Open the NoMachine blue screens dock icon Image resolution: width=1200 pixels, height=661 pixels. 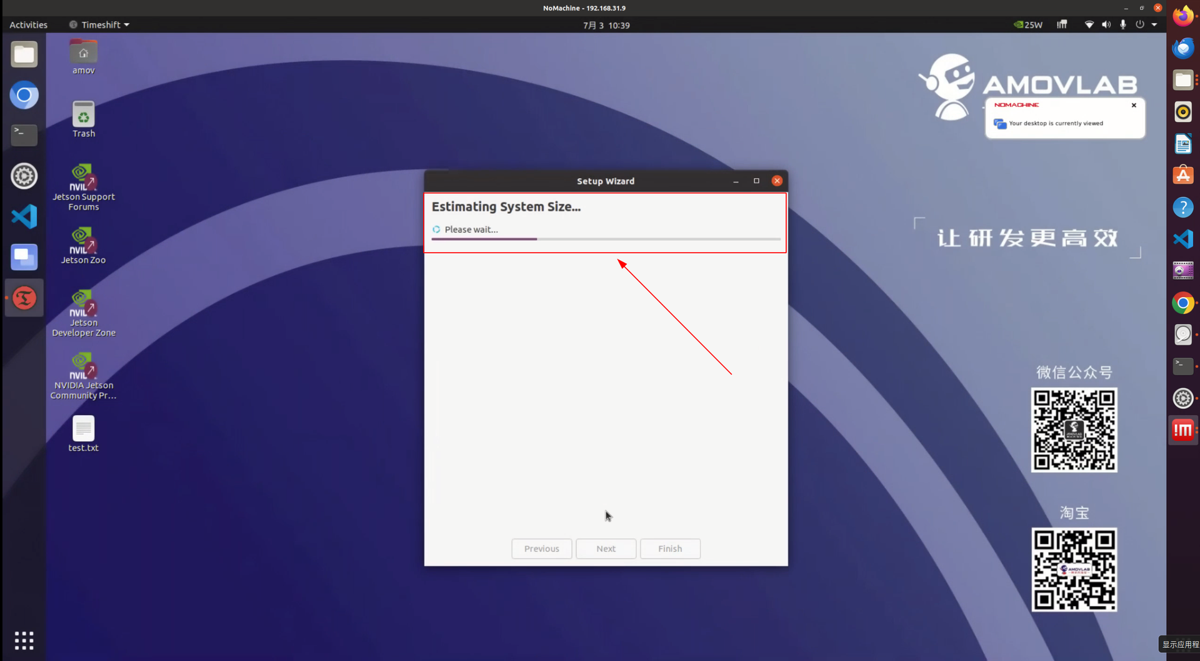(x=24, y=257)
